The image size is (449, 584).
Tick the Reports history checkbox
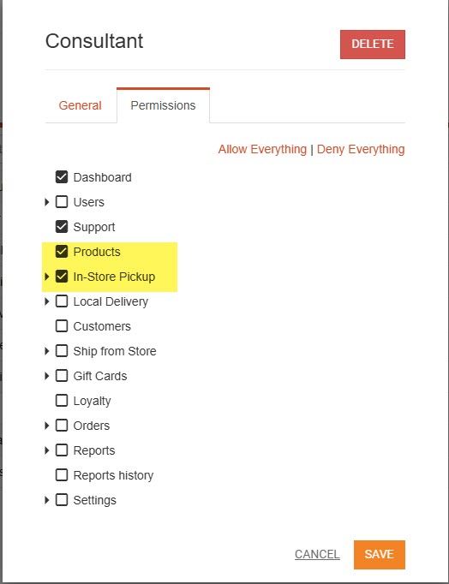tap(62, 475)
